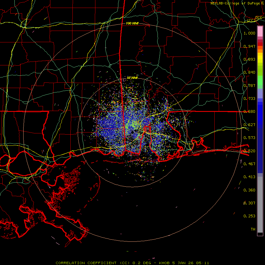Click the 1.000 color scale value
Screen dimensions: 265x265
pos(249,33)
